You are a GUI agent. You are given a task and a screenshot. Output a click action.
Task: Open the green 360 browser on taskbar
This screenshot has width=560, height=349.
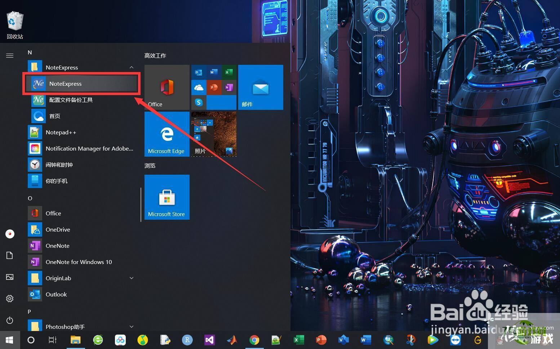[x=98, y=340]
